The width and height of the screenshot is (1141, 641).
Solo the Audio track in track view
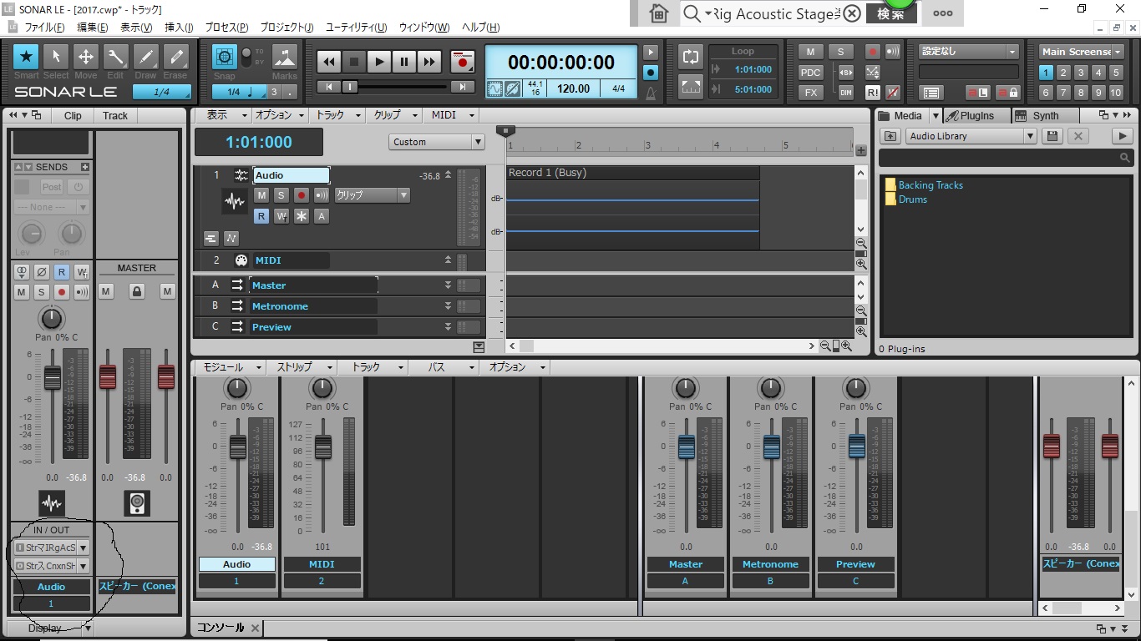tap(281, 195)
